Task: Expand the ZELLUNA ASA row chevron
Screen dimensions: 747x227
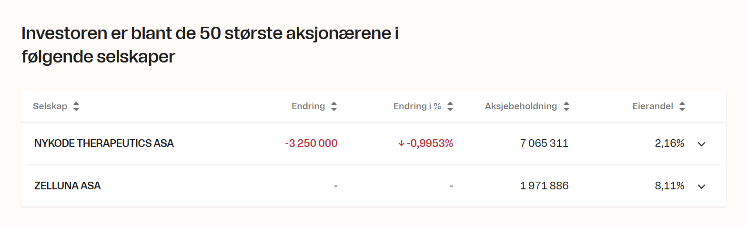Action: 701,186
